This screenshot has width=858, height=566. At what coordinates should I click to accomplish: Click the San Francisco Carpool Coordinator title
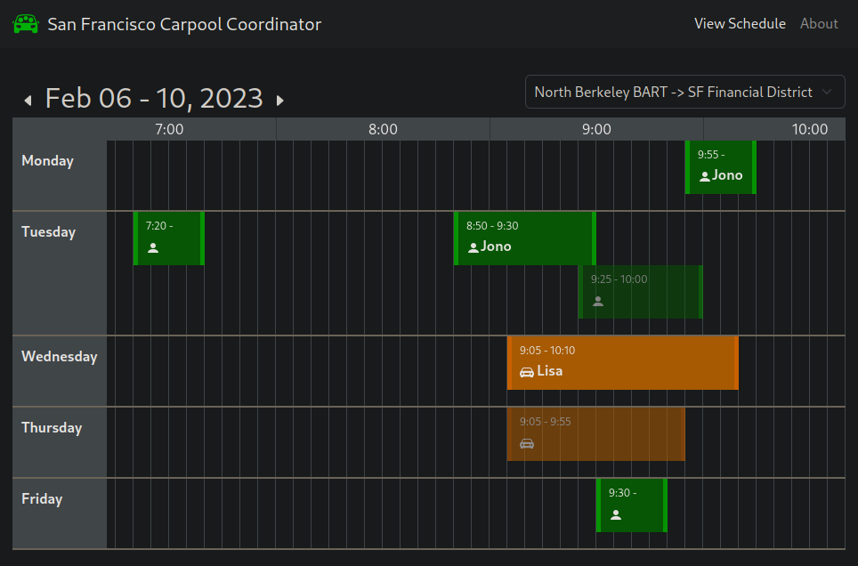[184, 24]
